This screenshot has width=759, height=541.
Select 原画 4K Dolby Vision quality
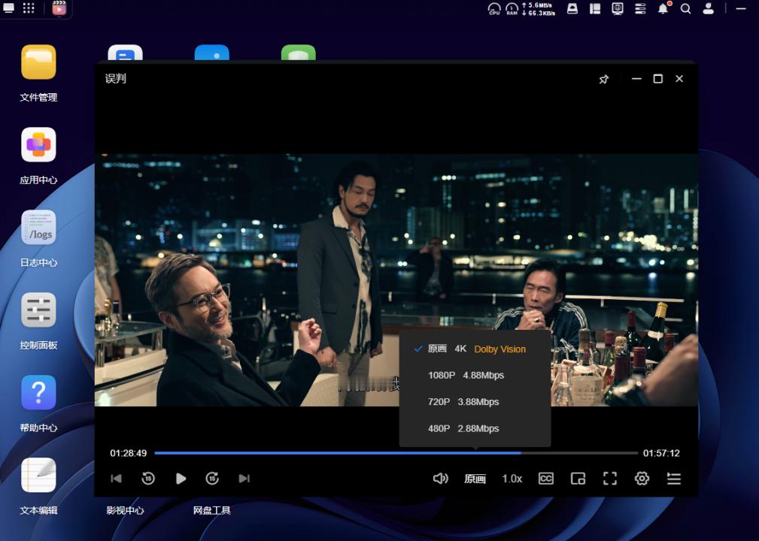click(475, 349)
